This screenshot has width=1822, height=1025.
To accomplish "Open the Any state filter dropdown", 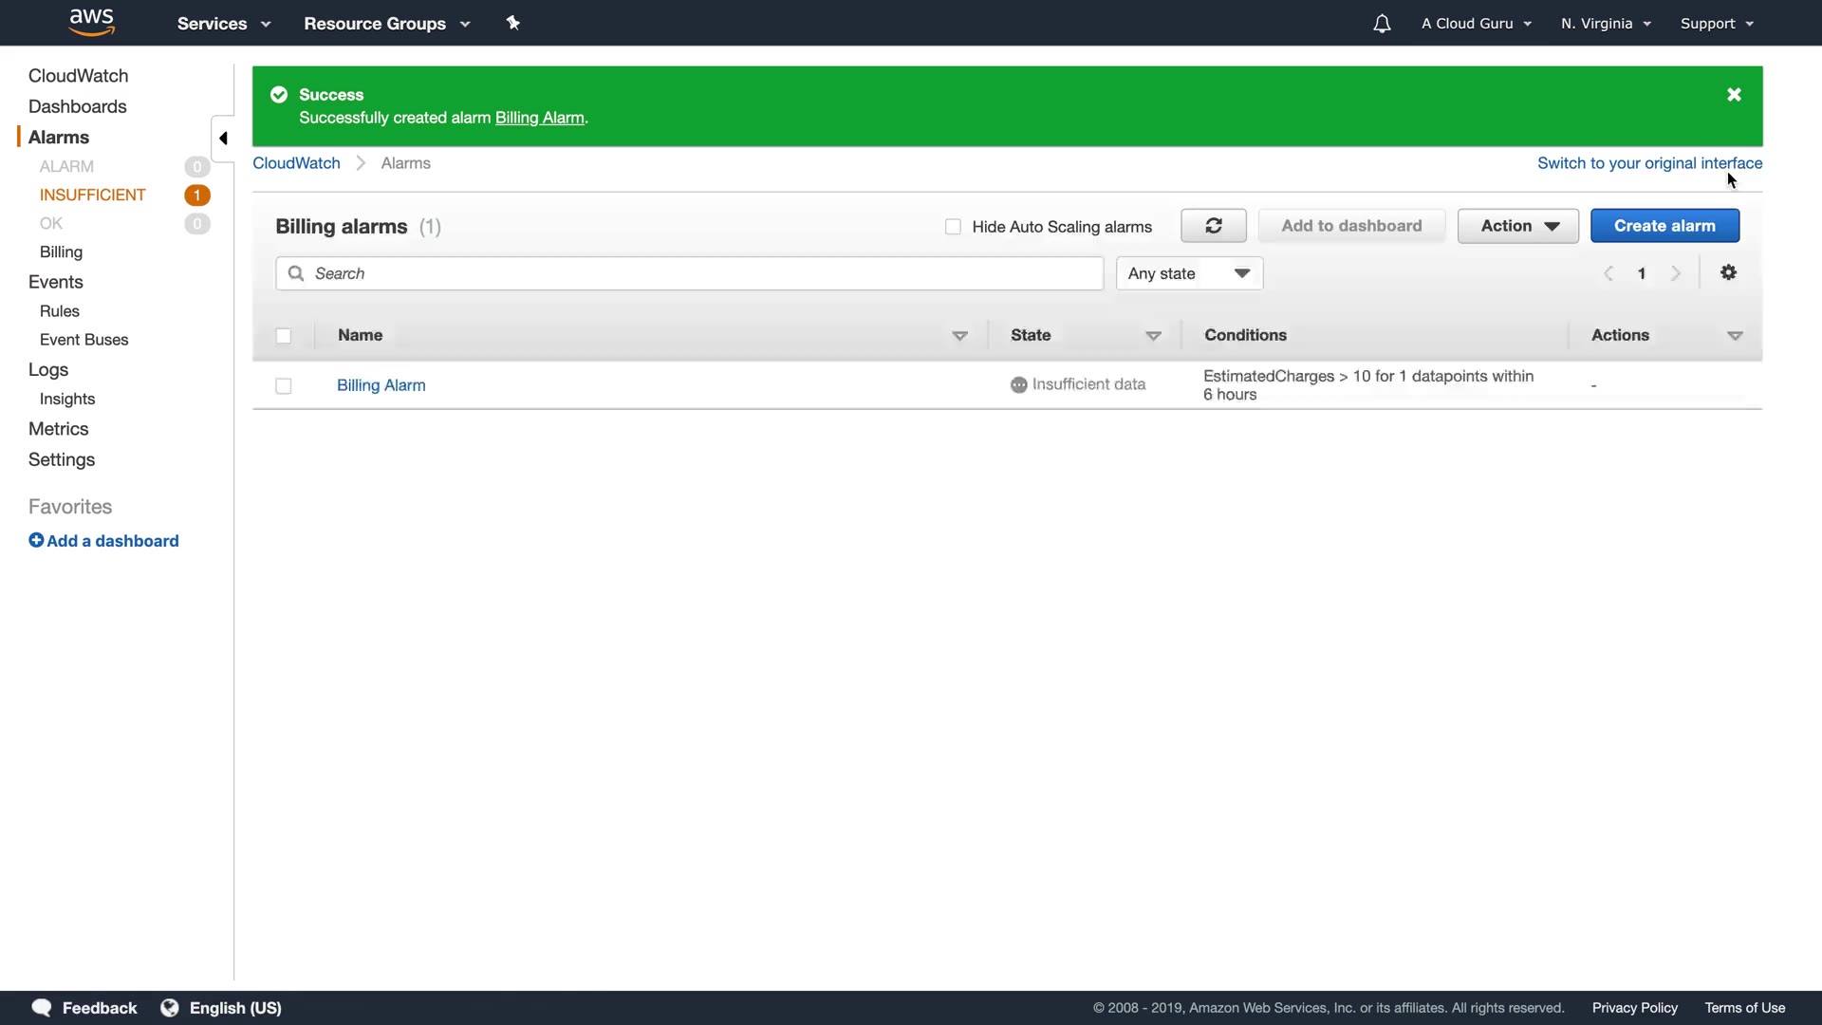I will (x=1189, y=273).
